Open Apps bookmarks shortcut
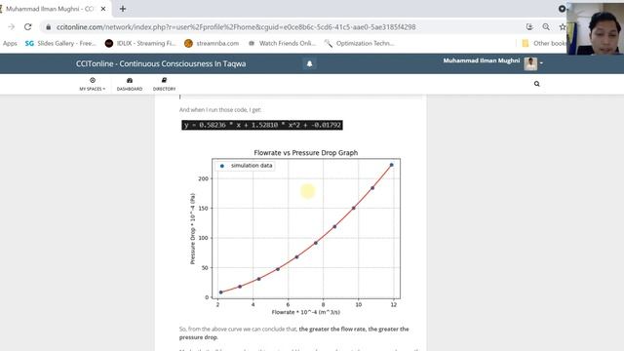 pos(10,43)
